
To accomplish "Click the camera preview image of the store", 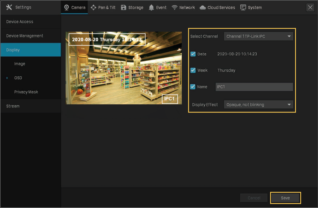I will [124, 68].
